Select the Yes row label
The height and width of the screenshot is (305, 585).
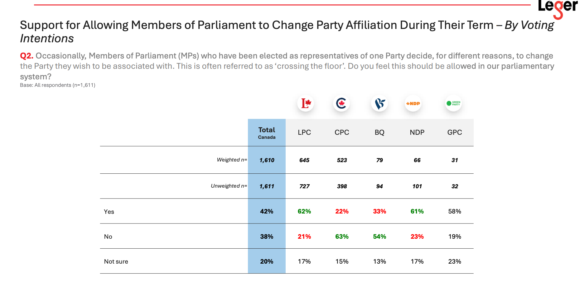click(109, 212)
